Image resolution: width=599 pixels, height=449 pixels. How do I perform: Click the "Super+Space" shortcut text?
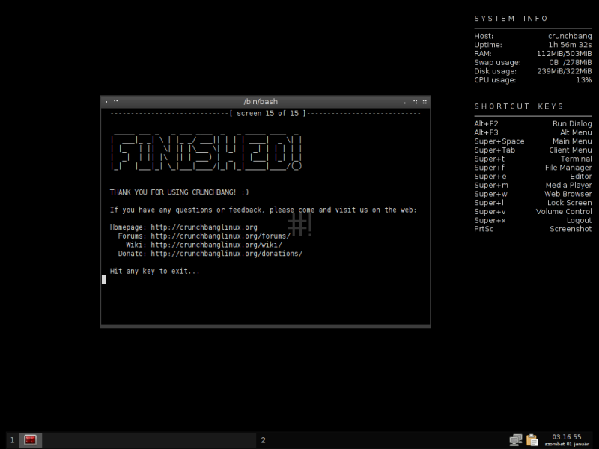point(499,141)
